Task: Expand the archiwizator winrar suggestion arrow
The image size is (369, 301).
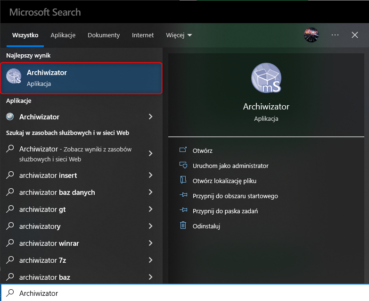Action: [x=150, y=243]
